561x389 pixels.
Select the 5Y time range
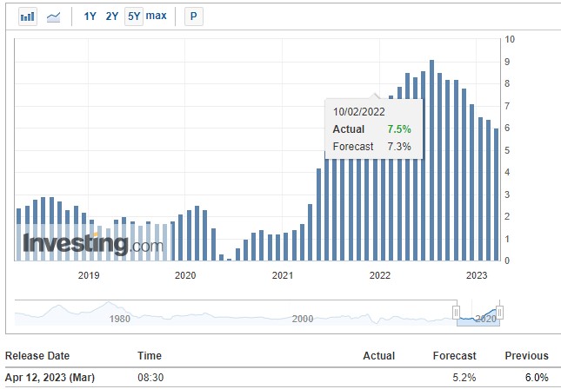coord(133,16)
